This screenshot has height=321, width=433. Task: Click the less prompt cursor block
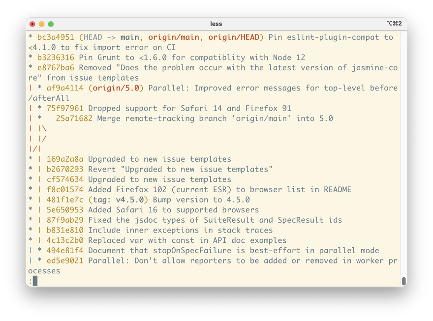point(35,281)
